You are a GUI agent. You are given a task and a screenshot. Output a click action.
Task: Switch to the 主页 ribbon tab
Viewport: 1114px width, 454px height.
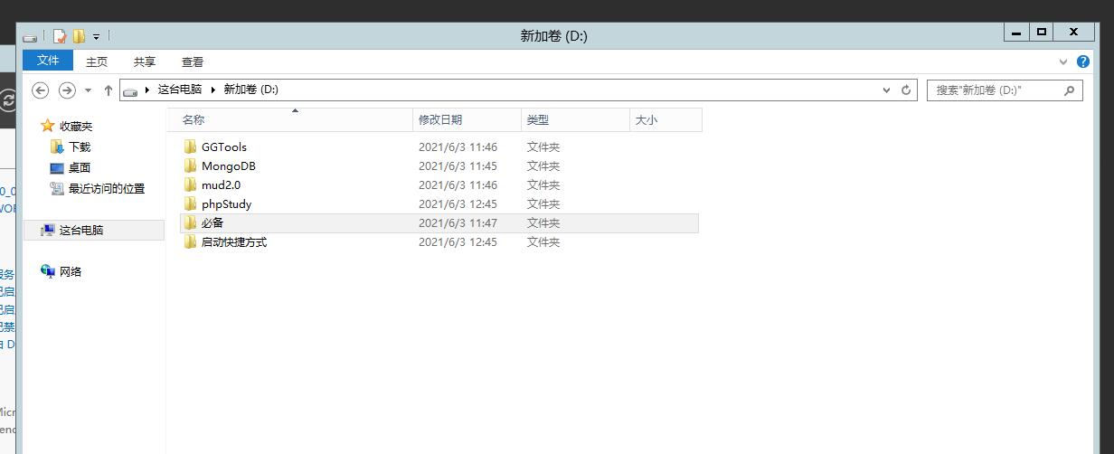tap(97, 61)
